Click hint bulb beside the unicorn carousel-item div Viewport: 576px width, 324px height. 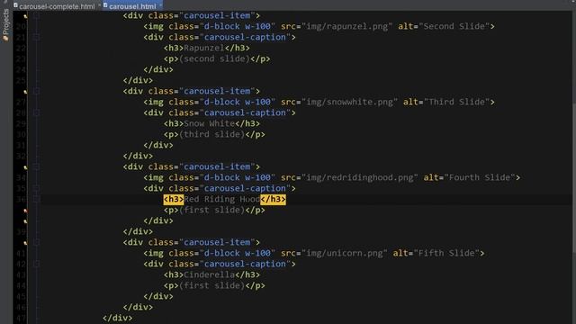coord(25,243)
